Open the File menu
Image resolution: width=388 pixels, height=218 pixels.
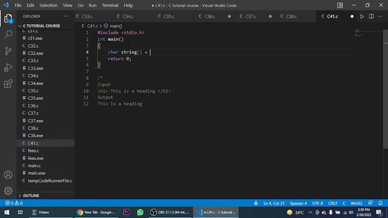[18, 5]
